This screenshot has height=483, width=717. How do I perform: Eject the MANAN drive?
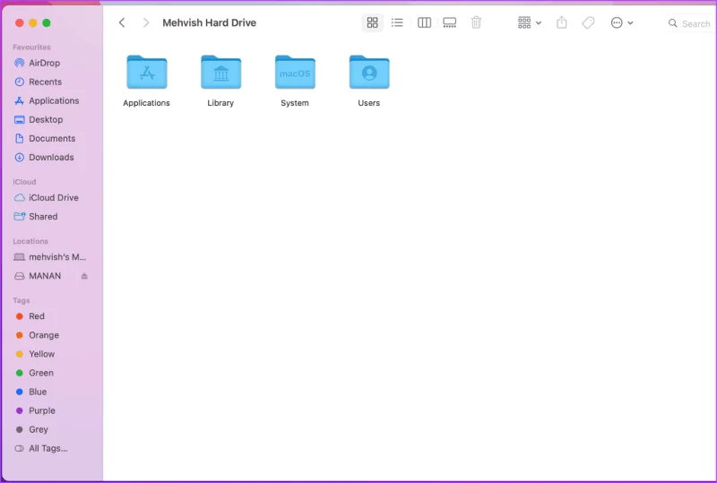tap(84, 276)
